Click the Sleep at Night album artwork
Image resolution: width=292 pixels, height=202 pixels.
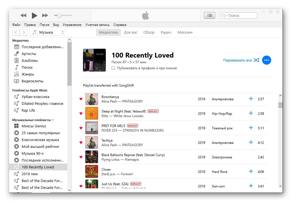pos(92,113)
